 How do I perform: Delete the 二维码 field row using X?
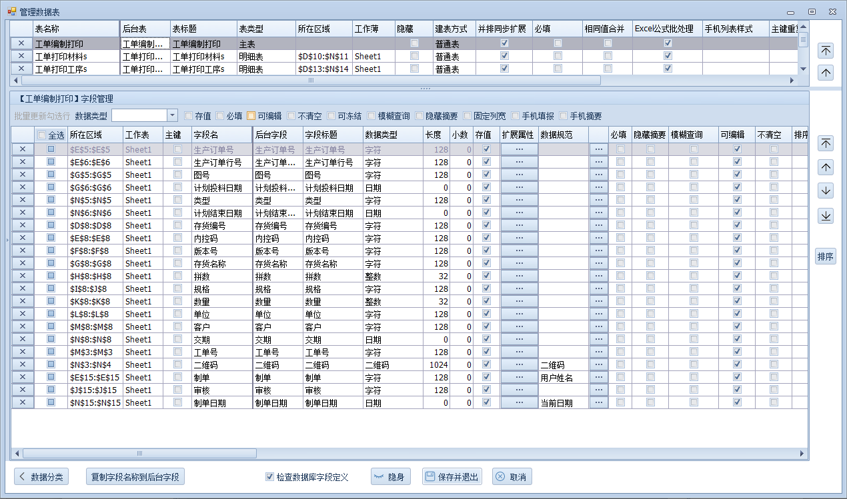tap(22, 364)
